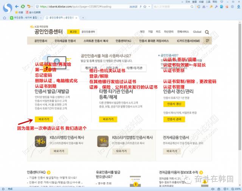
Task: Open the 영수증 조회 link
Action: coord(105,183)
